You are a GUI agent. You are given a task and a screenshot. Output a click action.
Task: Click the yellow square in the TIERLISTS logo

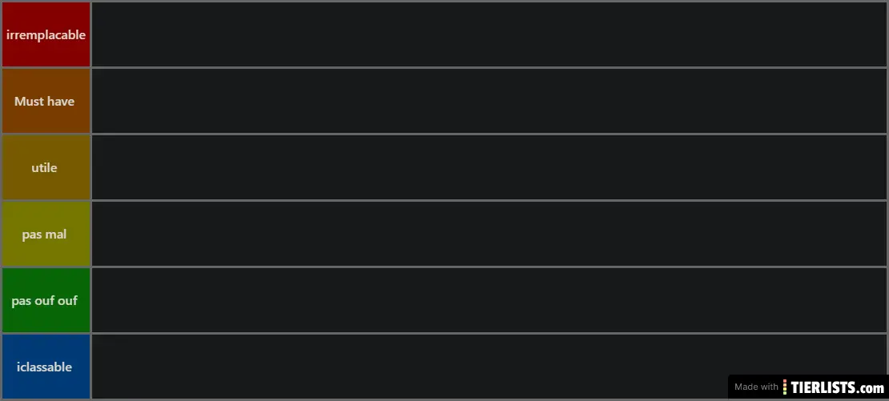coord(786,389)
